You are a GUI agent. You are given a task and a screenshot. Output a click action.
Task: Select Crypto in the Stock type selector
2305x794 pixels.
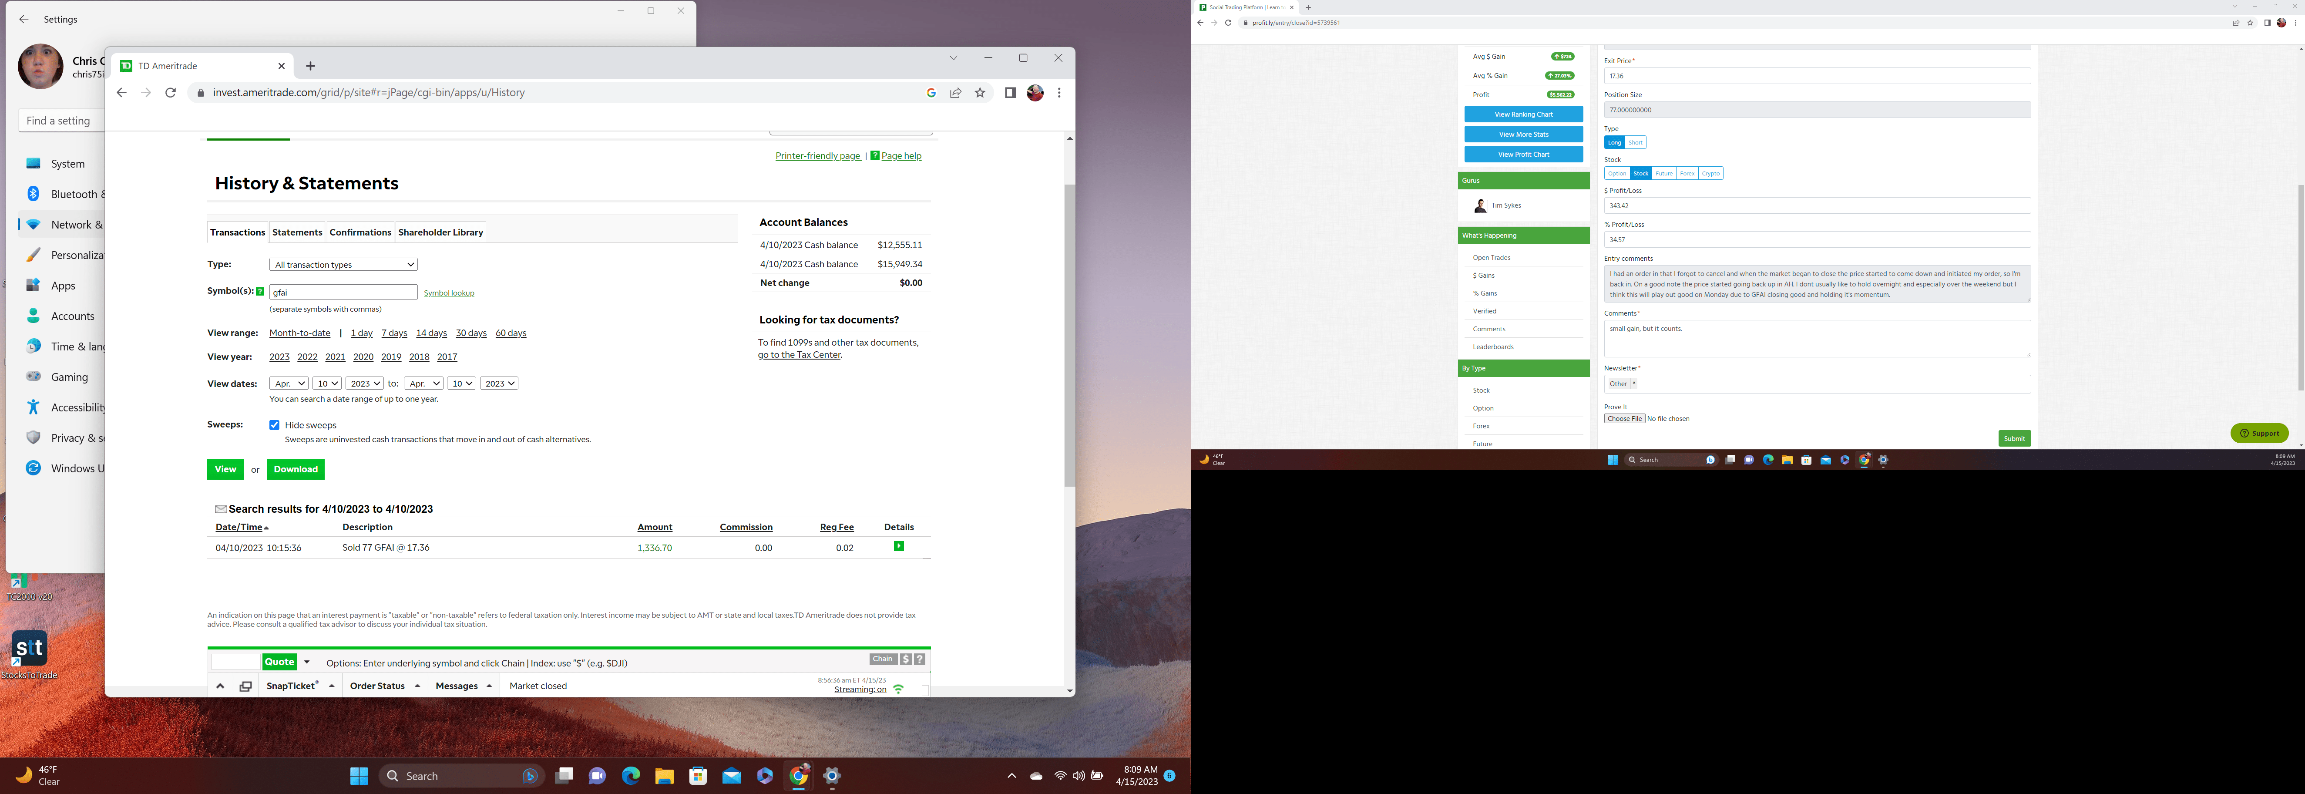click(1710, 174)
